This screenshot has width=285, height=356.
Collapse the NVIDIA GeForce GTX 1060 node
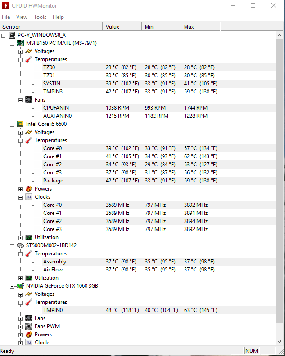click(x=12, y=286)
